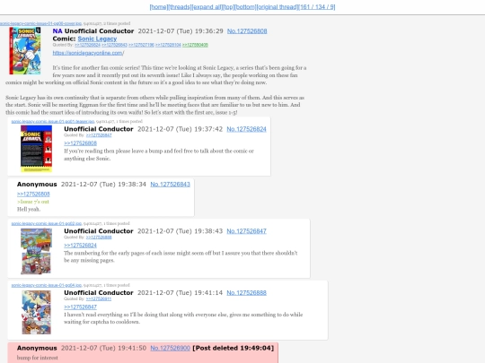This screenshot has width=485, height=363.
Task: Click the "Hell yeah." reply text
Action: pos(29,209)
